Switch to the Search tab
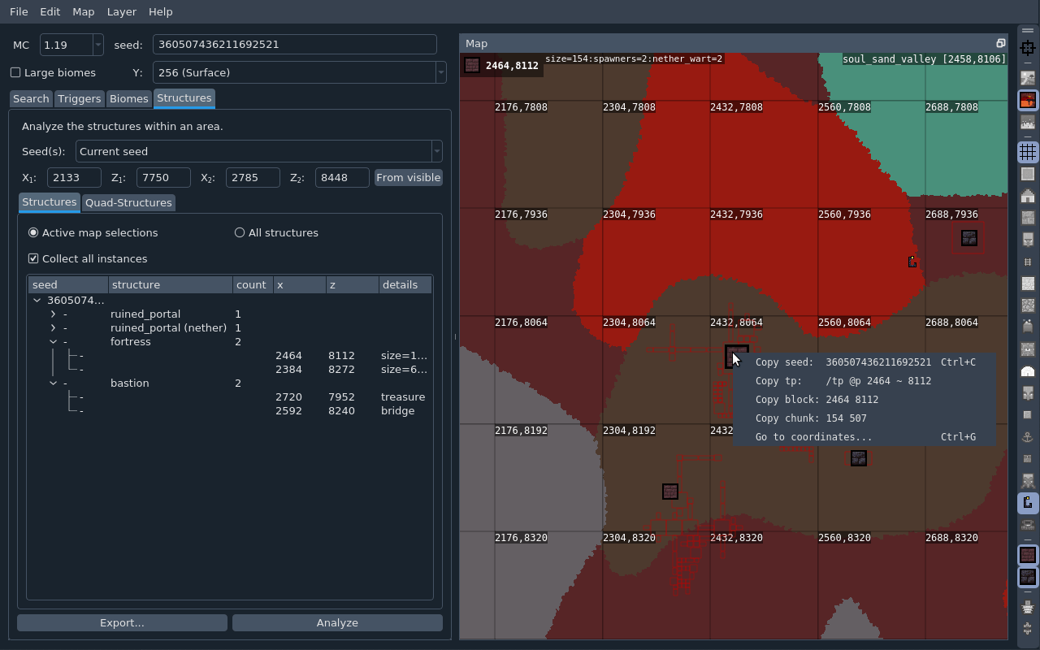Viewport: 1040px width, 650px height. pyautogui.click(x=31, y=98)
